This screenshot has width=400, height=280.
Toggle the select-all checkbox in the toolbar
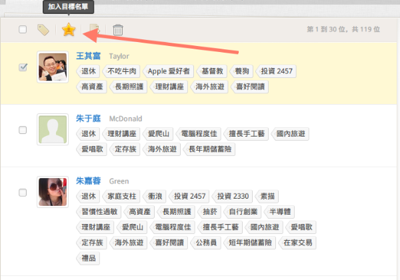coord(23,29)
